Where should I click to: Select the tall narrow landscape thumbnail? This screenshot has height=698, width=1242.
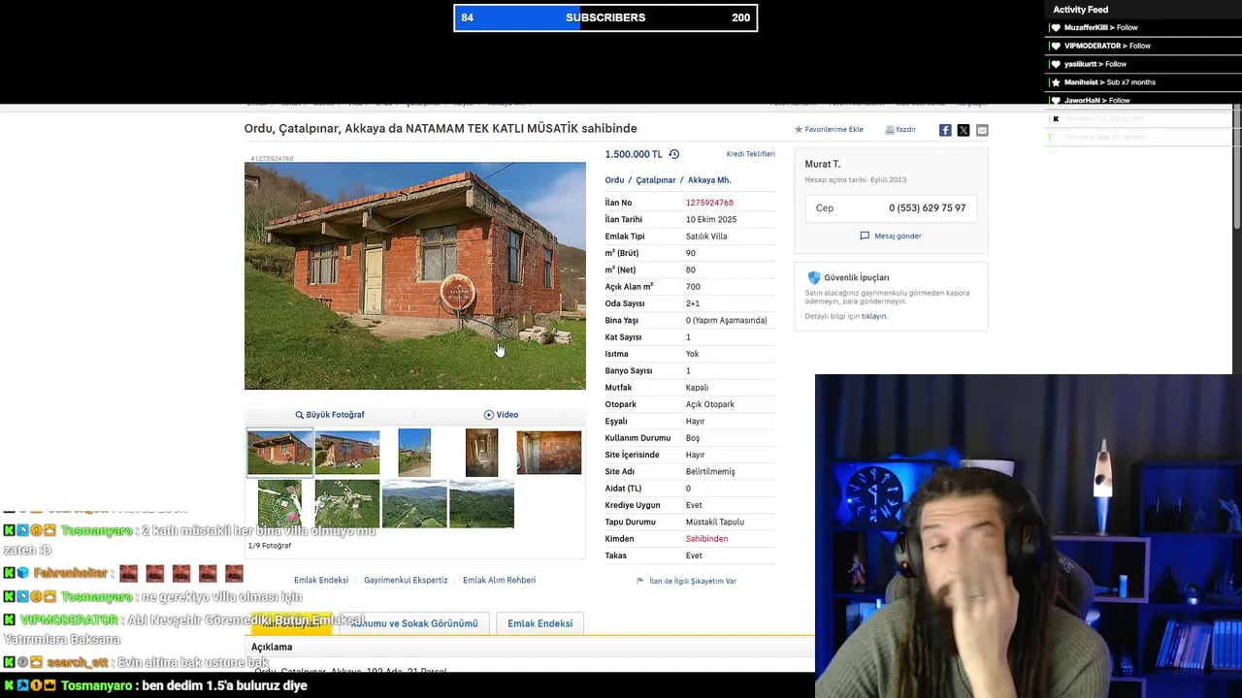pos(414,453)
